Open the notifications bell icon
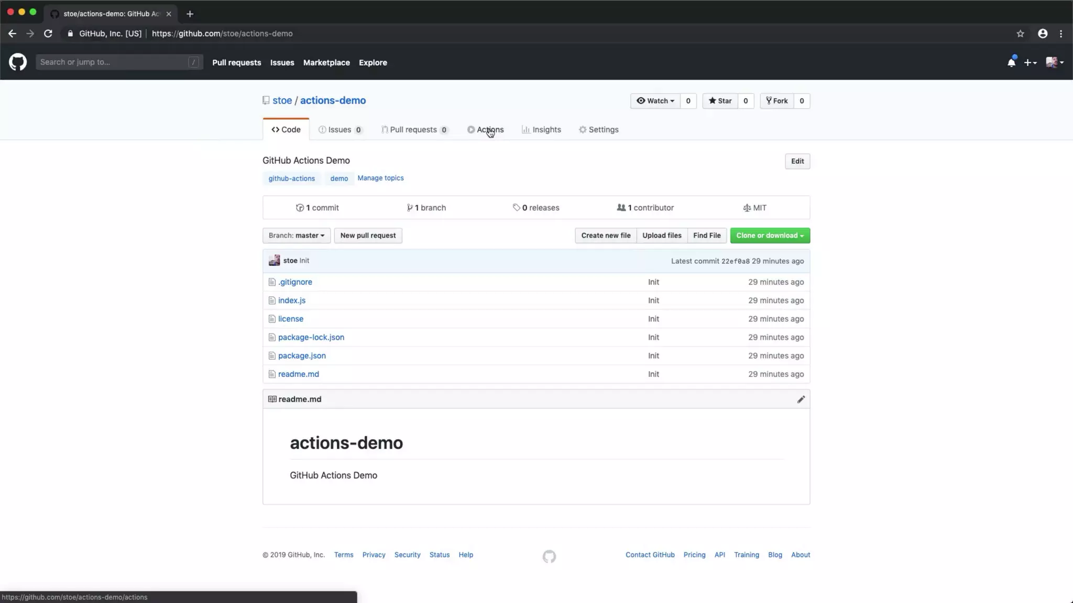Image resolution: width=1073 pixels, height=603 pixels. 1011,62
